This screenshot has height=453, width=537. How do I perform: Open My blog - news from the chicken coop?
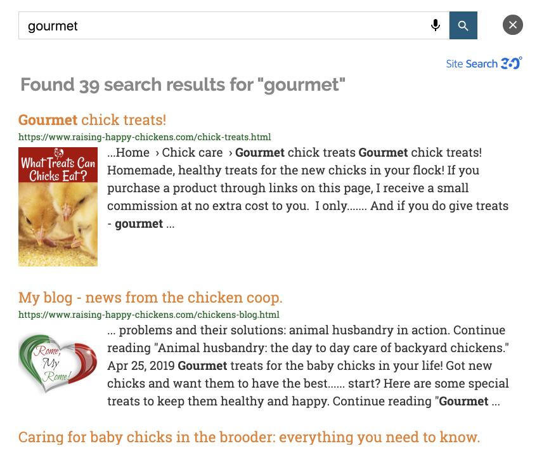[x=150, y=298]
